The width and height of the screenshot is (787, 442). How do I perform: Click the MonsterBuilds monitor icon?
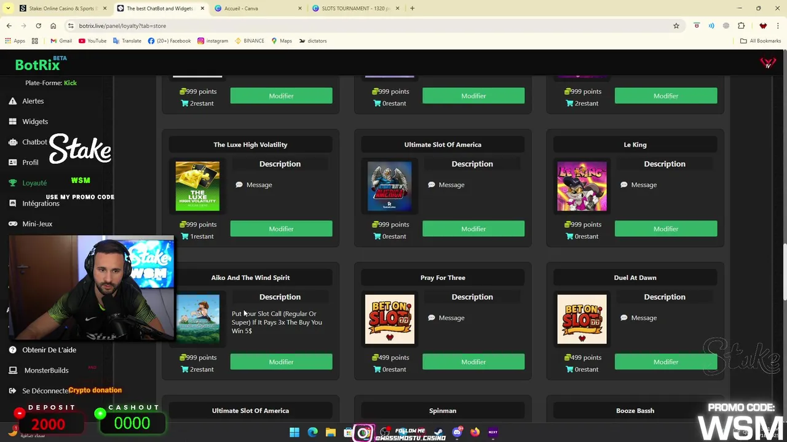coord(12,370)
